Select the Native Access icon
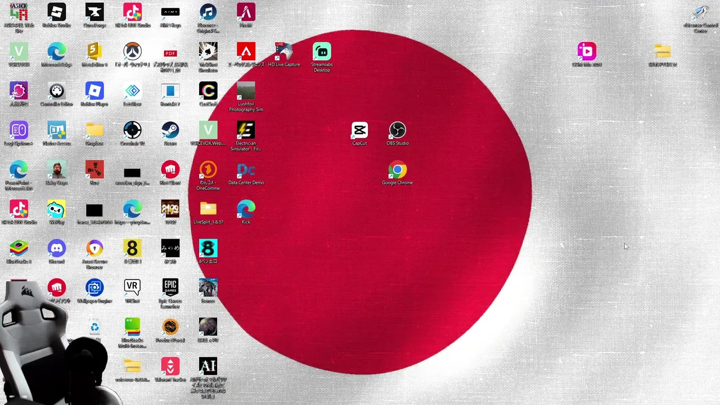Screen dimensions: 720x405 coord(57,130)
